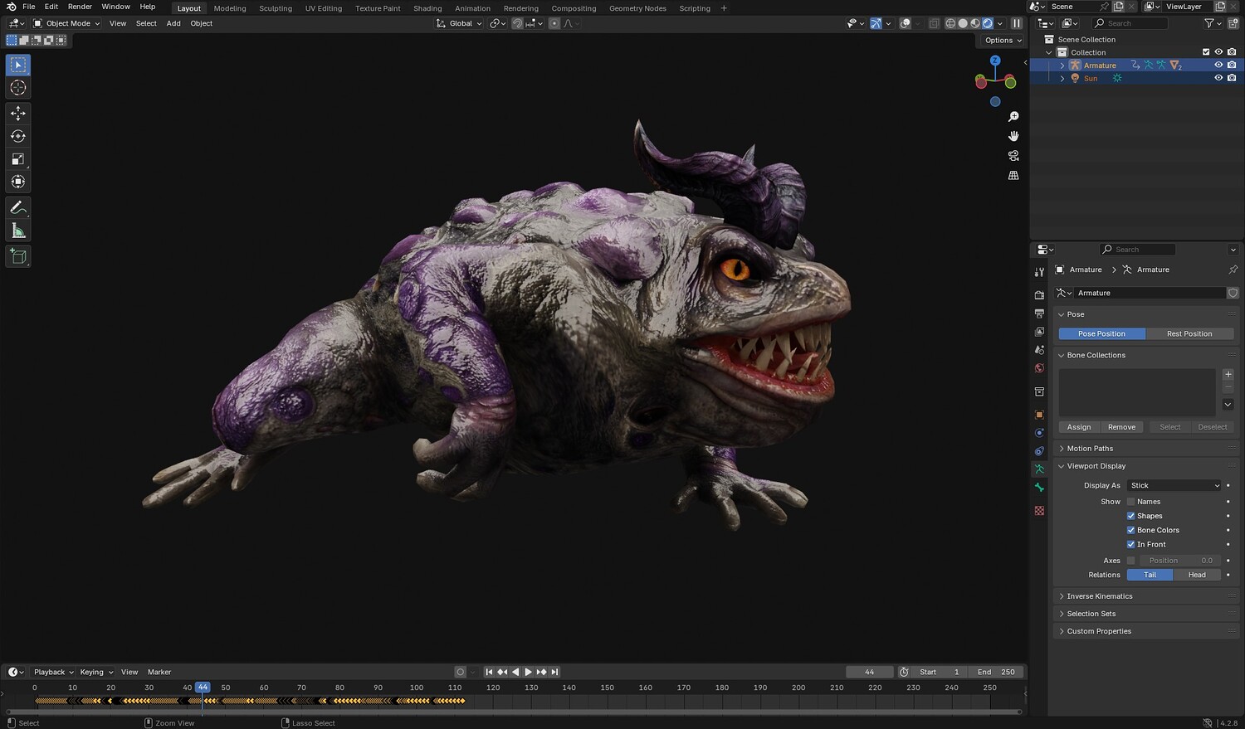Select the Cursor tool in toolbar

pyautogui.click(x=18, y=88)
